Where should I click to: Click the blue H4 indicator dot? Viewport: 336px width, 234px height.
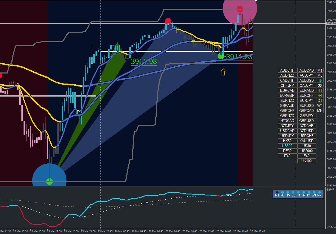click(303, 192)
